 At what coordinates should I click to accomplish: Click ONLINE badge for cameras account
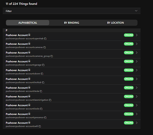tap(129, 44)
